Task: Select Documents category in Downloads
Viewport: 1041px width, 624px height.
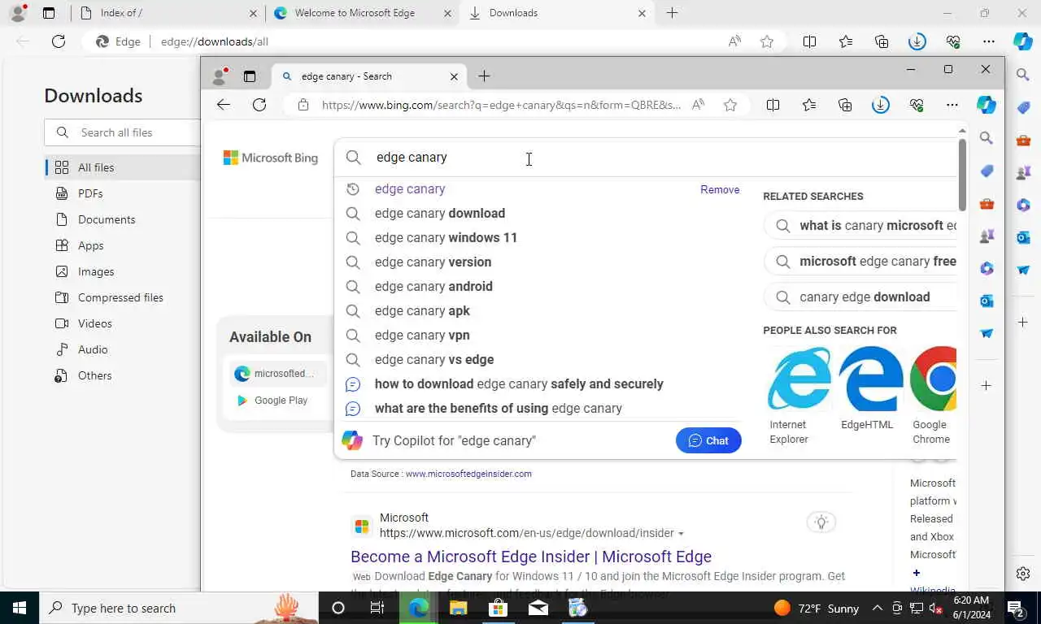Action: click(122, 219)
